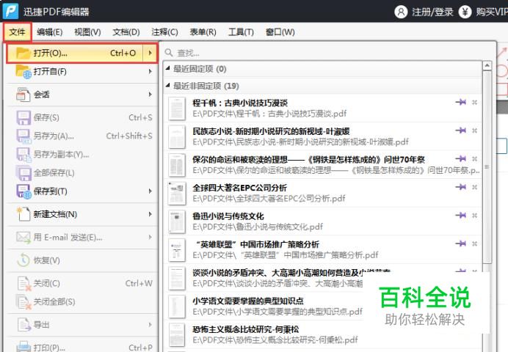Expand the 会话 submenu arrow
The image size is (508, 352).
coord(150,94)
